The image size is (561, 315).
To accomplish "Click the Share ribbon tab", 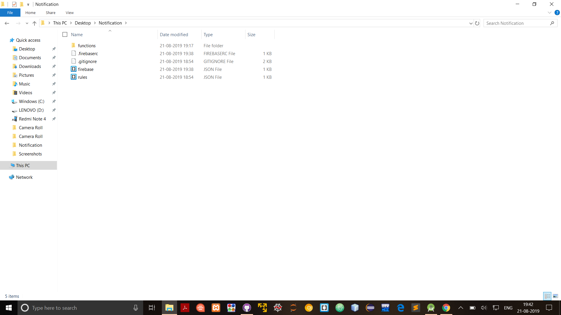I will click(x=51, y=13).
